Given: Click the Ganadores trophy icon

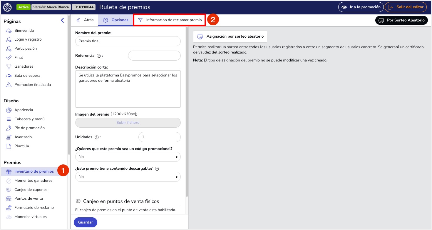Looking at the screenshot, I should (9, 66).
